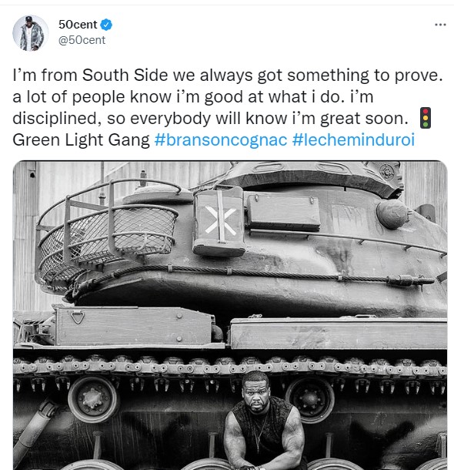Open the @50cent handle link

point(82,40)
